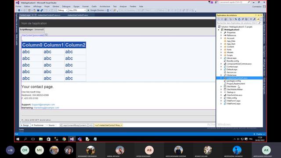The width and height of the screenshot is (281, 158).
Task: Switch to the meteoUserControl1.ascx.cs tab
Action: coord(49,15)
